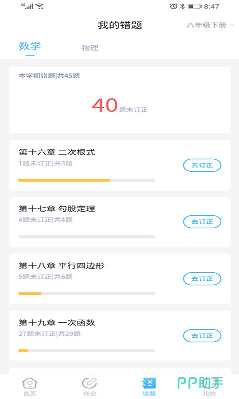
Task: Click the 二次根式 chapter progress bar
Action: 87,180
